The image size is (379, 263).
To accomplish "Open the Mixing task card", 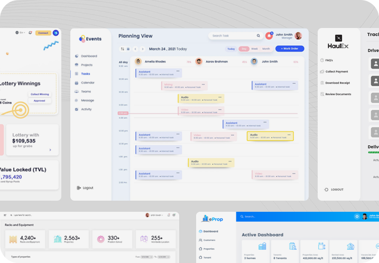I will 184,86.
